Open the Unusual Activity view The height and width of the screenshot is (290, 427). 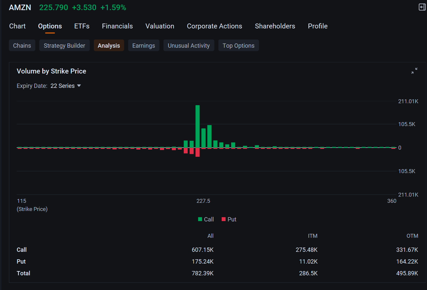(x=189, y=45)
